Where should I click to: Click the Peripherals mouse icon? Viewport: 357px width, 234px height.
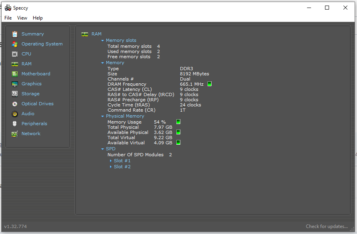point(15,124)
